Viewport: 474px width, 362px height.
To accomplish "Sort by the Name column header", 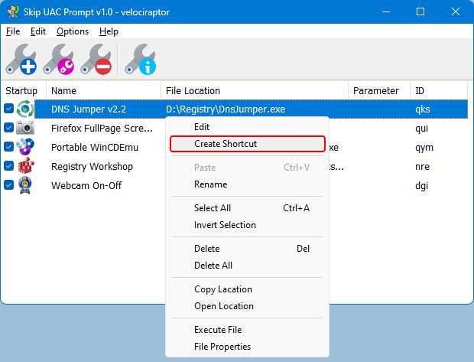I will click(103, 90).
